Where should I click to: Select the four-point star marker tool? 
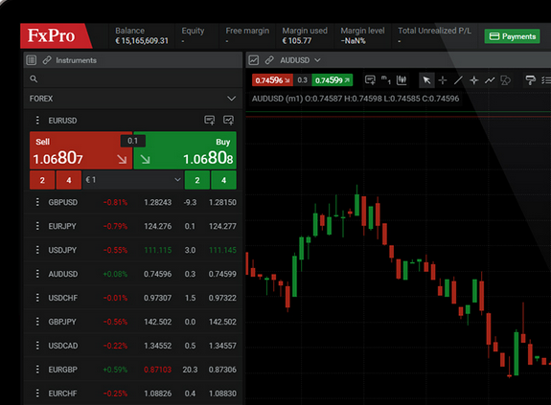point(474,80)
